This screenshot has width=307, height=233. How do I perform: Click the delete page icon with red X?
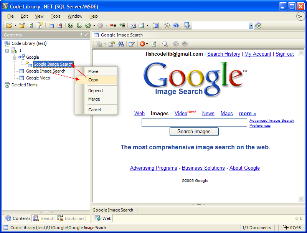pyautogui.click(x=60, y=26)
